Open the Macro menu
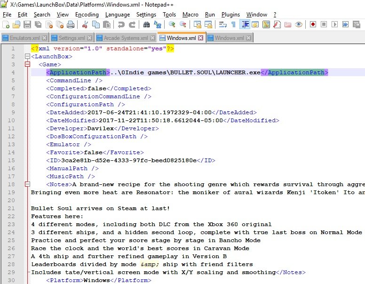This screenshot has height=284, width=365. (190, 15)
